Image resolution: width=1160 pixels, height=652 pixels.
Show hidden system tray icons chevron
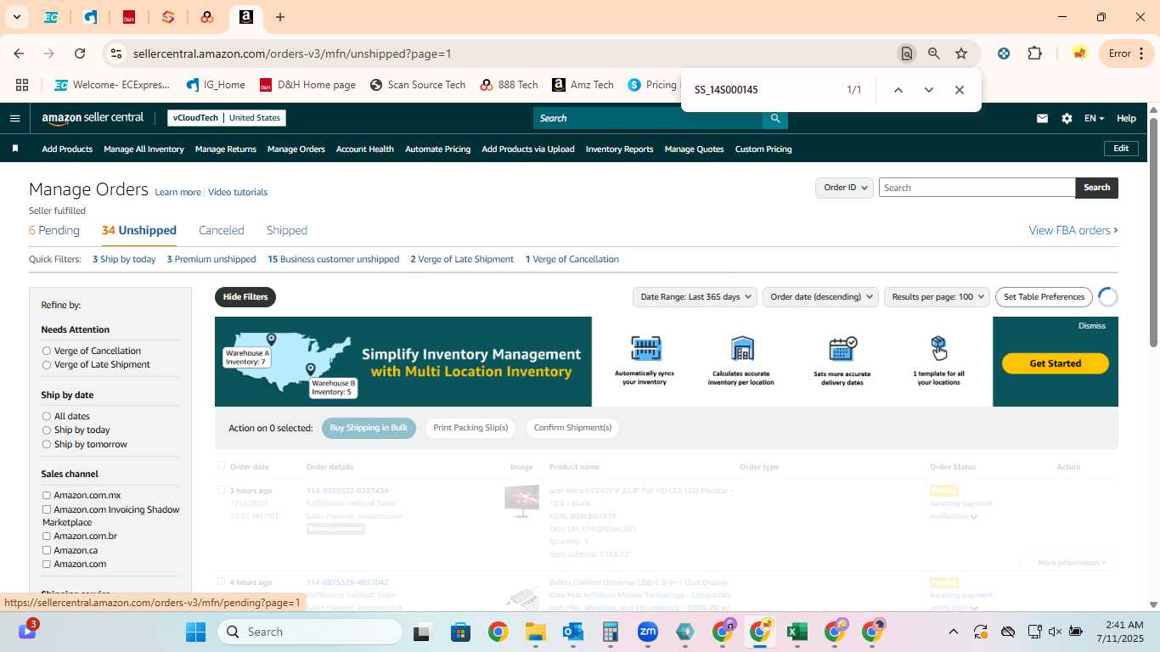point(953,632)
